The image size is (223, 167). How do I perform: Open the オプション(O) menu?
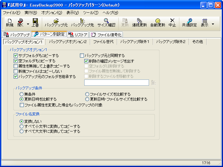[52, 13]
